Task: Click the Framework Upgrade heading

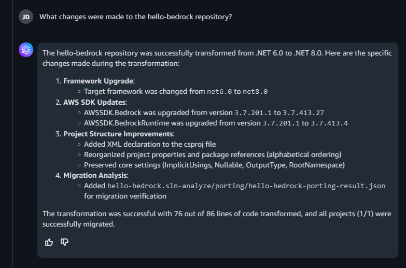Action: (x=99, y=81)
